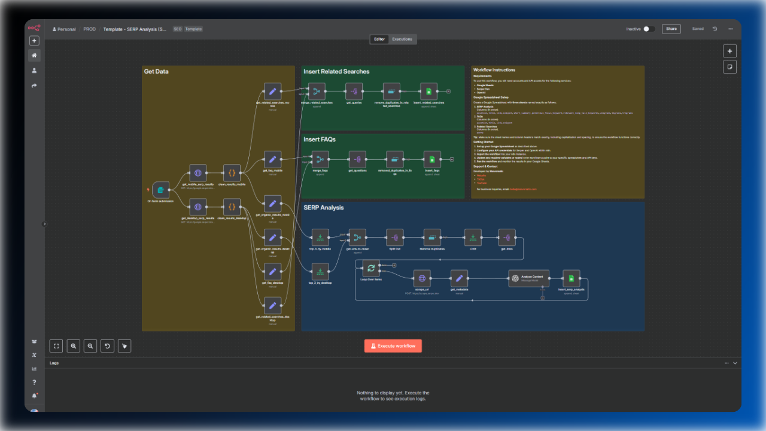766x431 pixels.
Task: Click the fit to view canvas button
Action: tap(56, 345)
